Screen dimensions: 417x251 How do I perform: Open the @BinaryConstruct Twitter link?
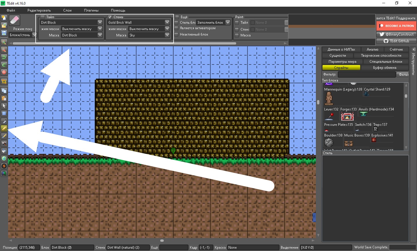coord(396,34)
